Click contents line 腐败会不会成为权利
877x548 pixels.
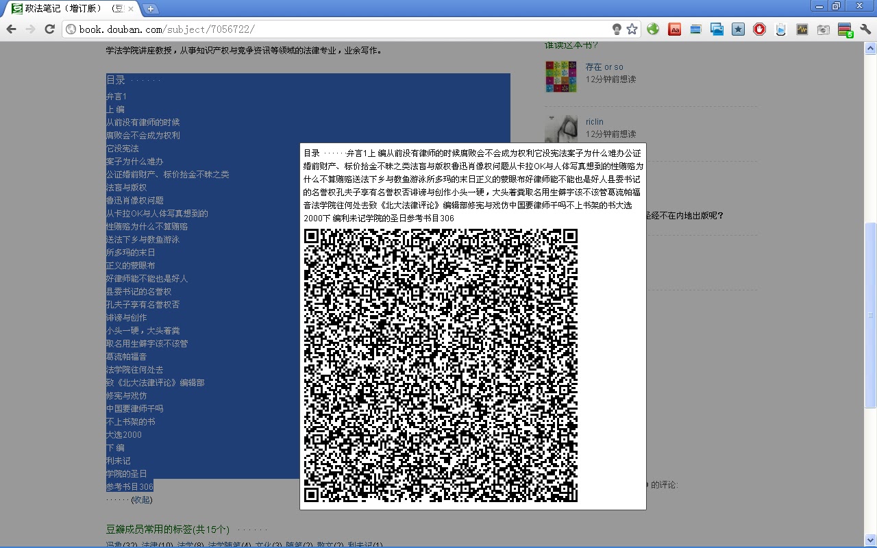(x=143, y=136)
